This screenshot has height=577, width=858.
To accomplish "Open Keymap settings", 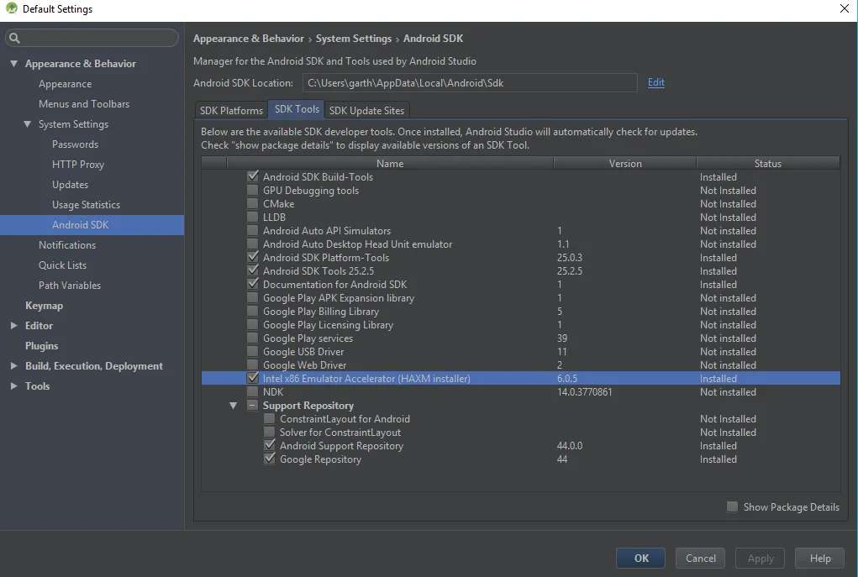I will pos(44,305).
